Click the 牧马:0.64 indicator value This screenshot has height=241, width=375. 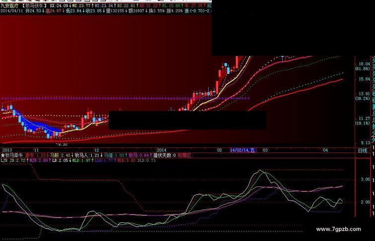coord(138,155)
